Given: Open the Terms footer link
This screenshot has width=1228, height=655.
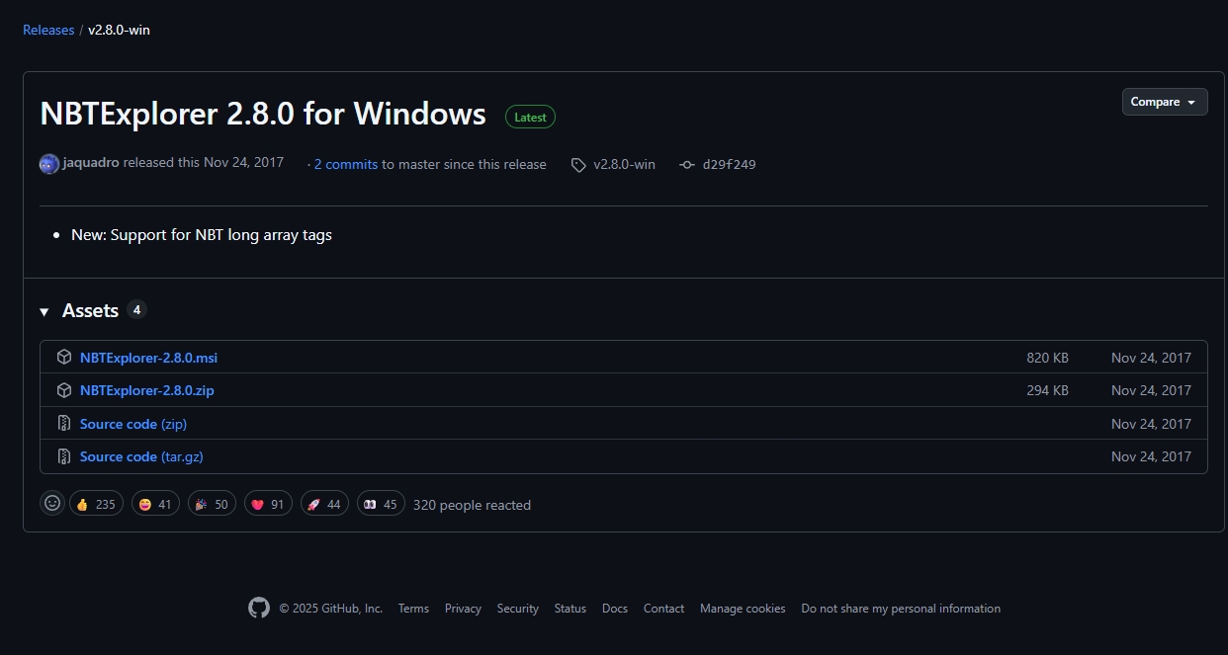Looking at the screenshot, I should pyautogui.click(x=413, y=609).
